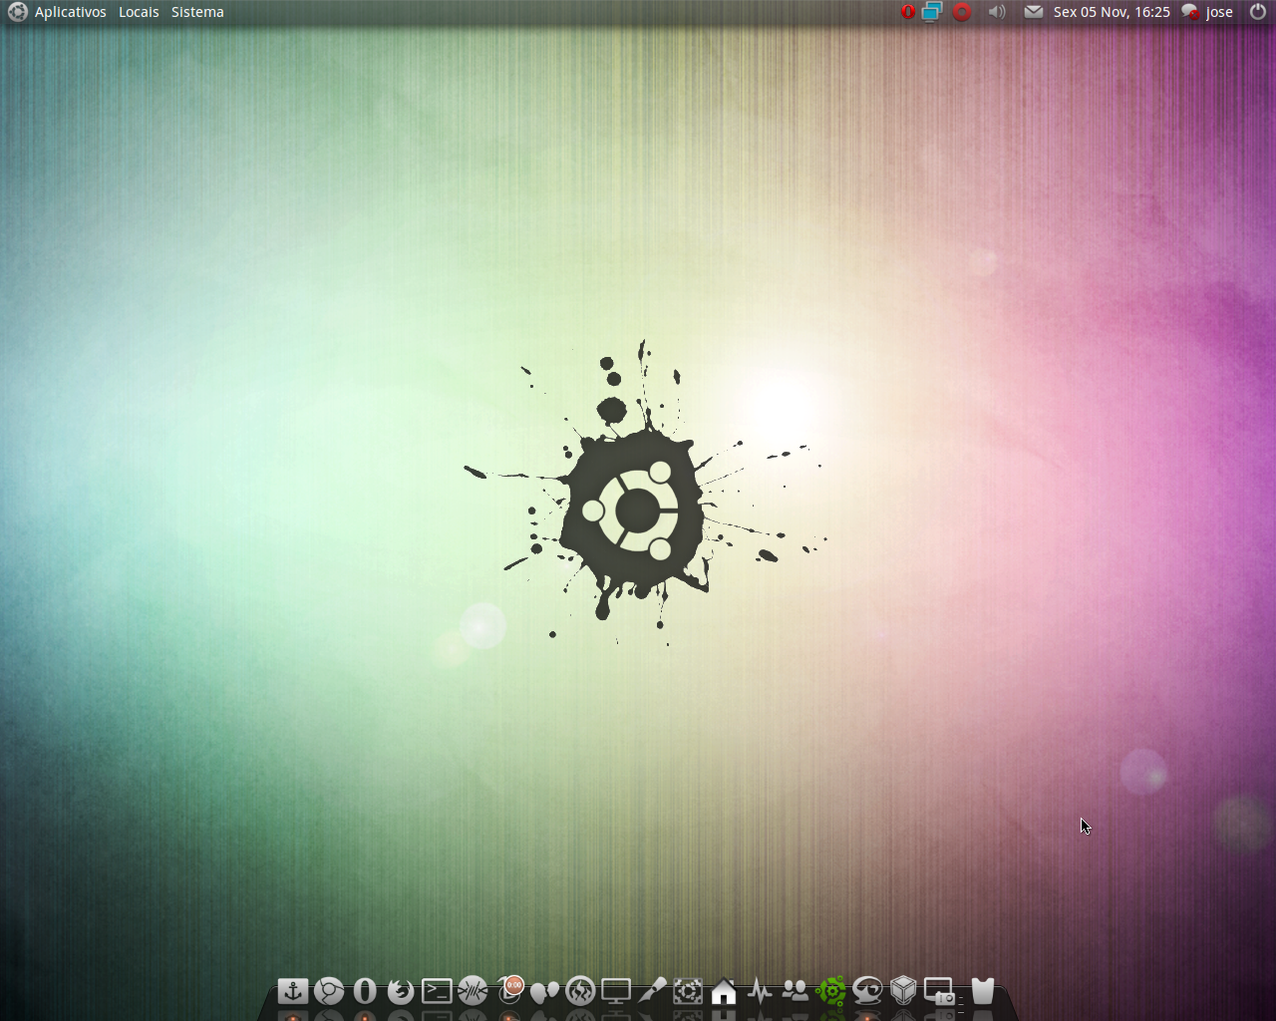Open the green Ubuntu gear icon
This screenshot has height=1021, width=1276.
pyautogui.click(x=831, y=991)
